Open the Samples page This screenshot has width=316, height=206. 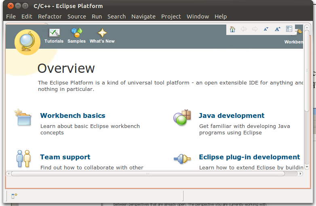(76, 35)
